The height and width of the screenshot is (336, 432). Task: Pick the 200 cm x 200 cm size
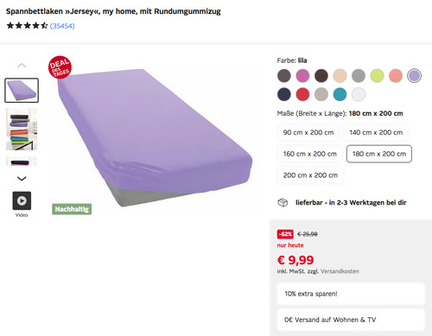click(x=310, y=175)
